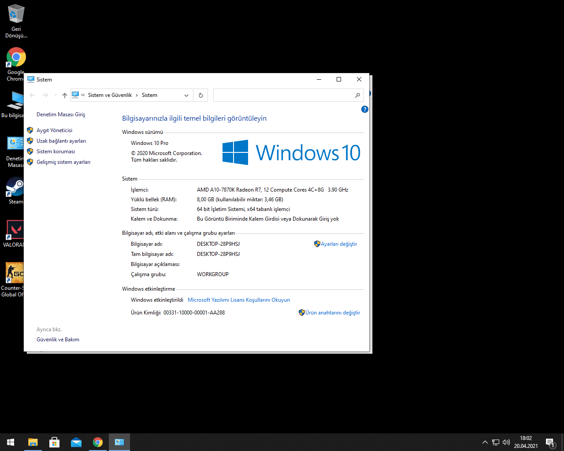Open Gelişmiş sistem ayarları
The image size is (564, 451).
point(63,162)
